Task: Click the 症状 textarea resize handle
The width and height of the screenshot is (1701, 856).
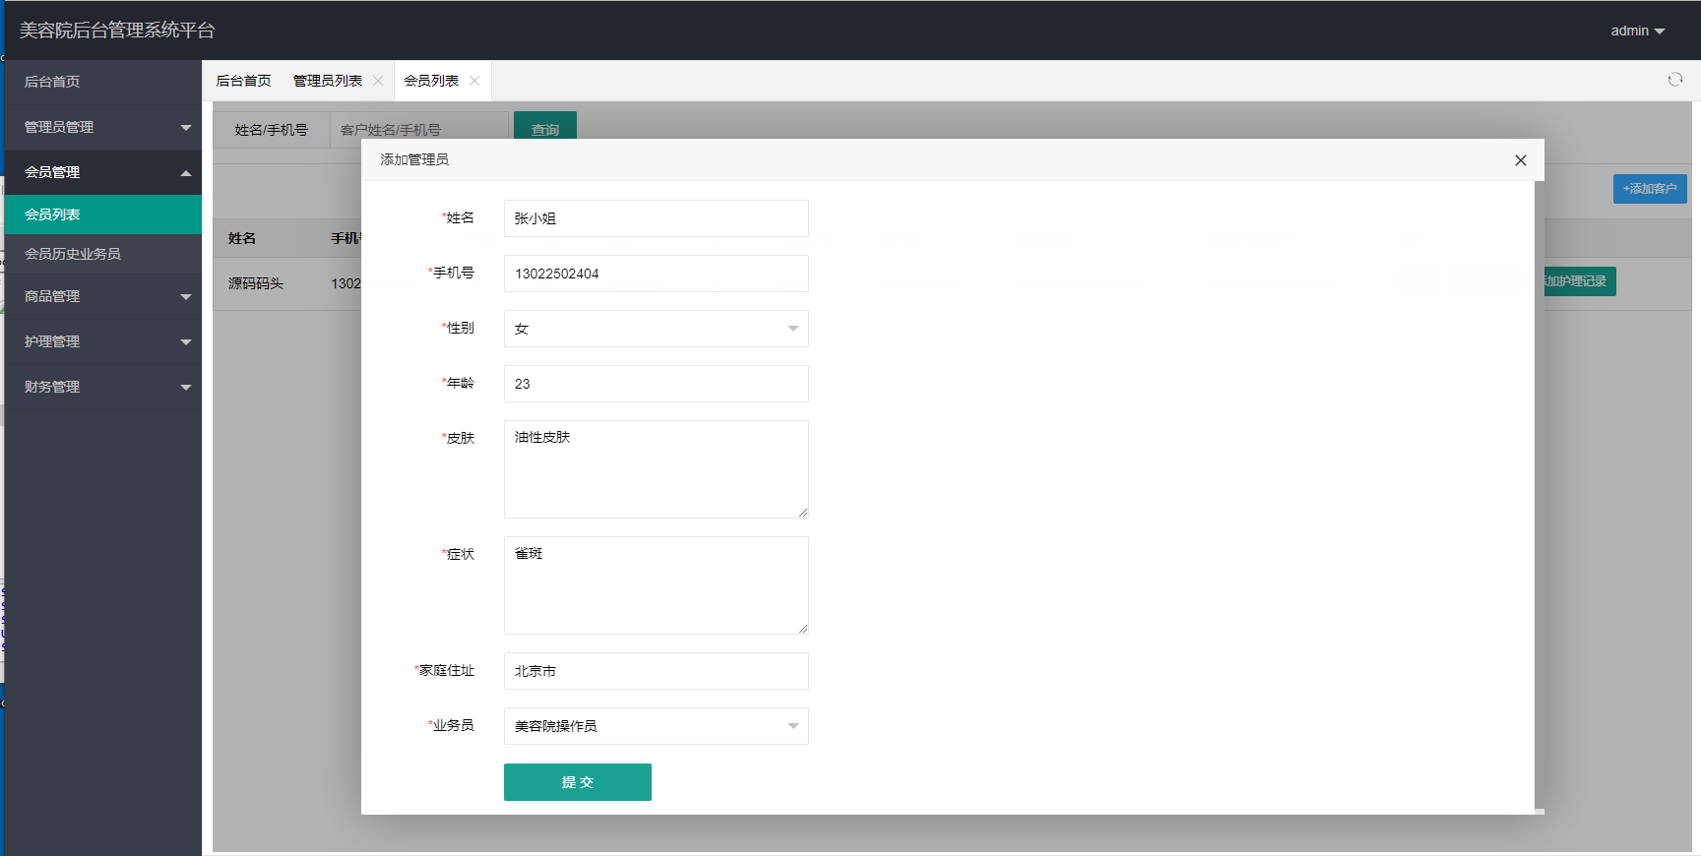Action: click(x=803, y=629)
